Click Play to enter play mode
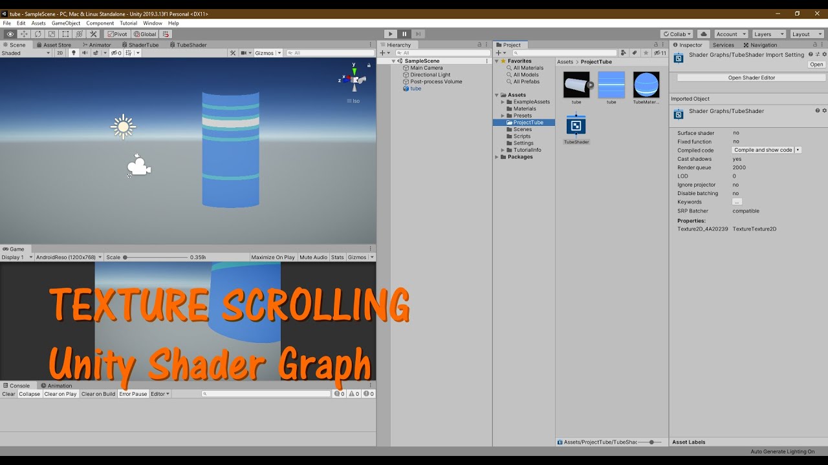Screen dimensions: 828x465 [x=390, y=34]
